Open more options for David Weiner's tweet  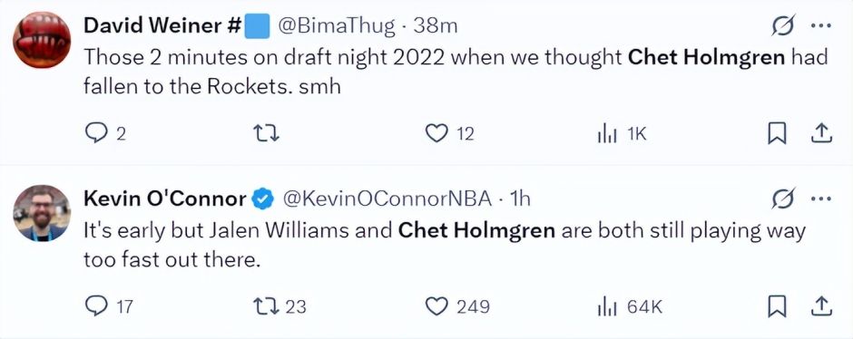821,25
